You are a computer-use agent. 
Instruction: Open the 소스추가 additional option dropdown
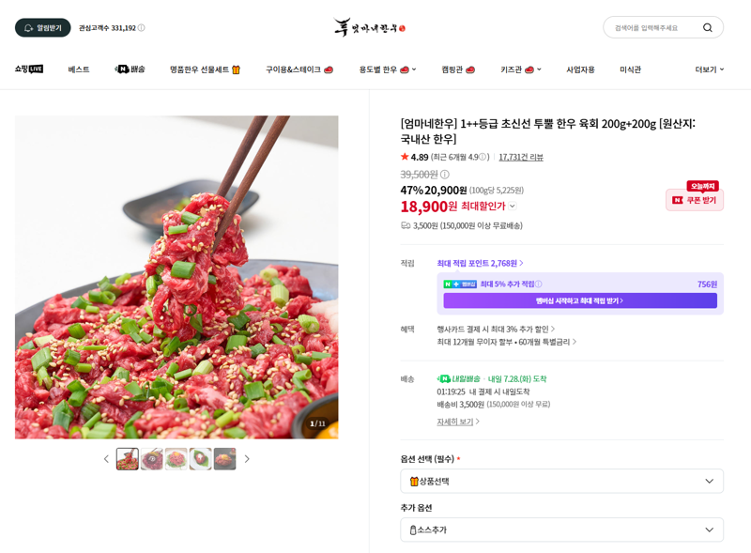[x=561, y=530]
